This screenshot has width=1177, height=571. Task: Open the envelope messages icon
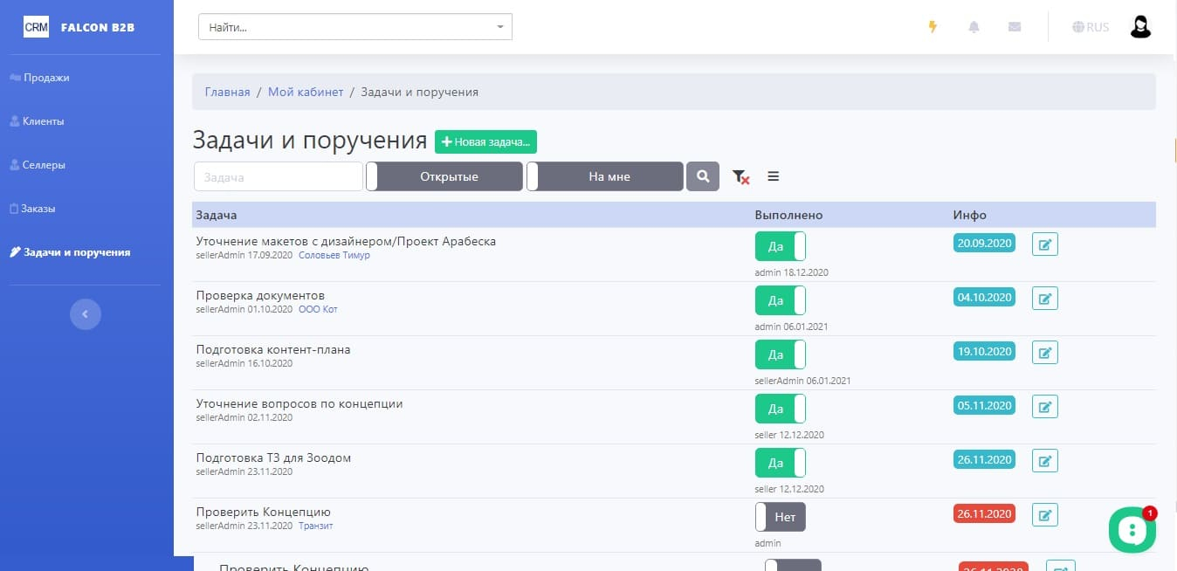click(x=1015, y=27)
